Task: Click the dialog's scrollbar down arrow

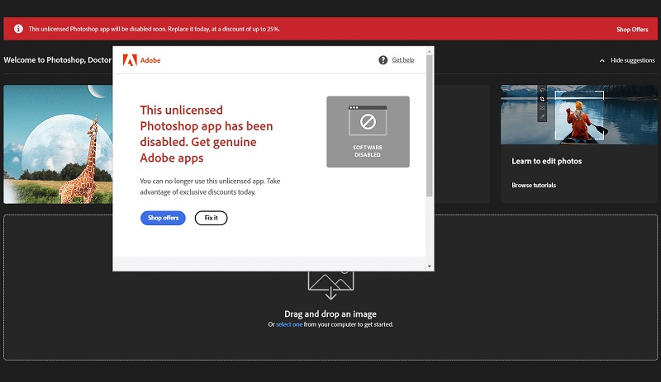Action: pyautogui.click(x=430, y=266)
